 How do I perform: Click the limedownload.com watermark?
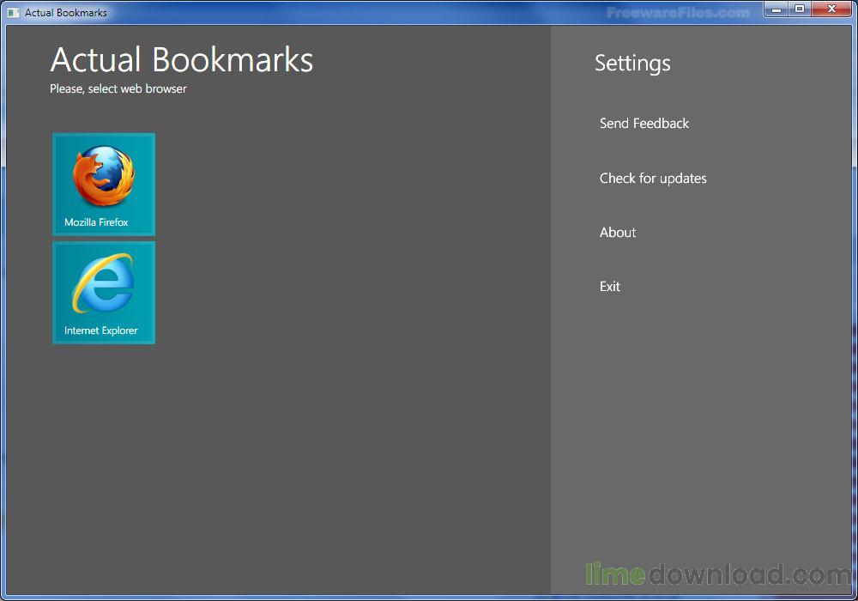(718, 574)
